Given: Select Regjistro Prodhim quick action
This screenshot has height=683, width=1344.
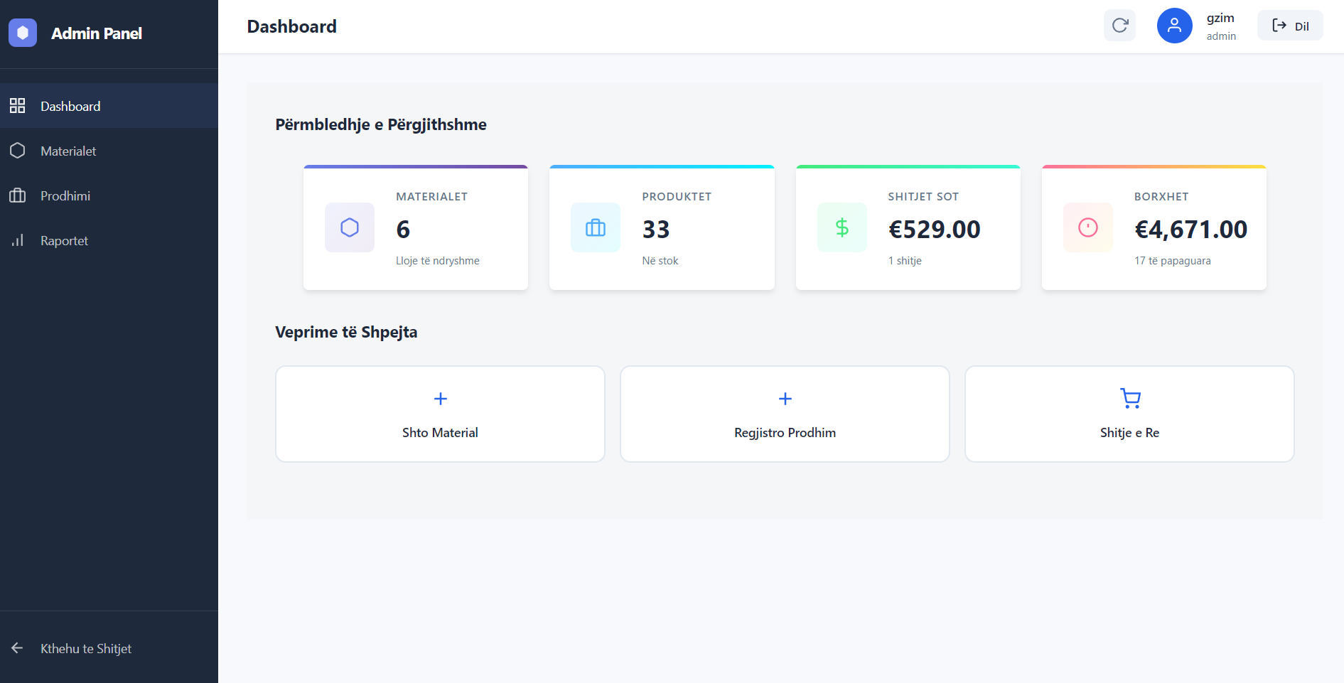Looking at the screenshot, I should pos(785,414).
